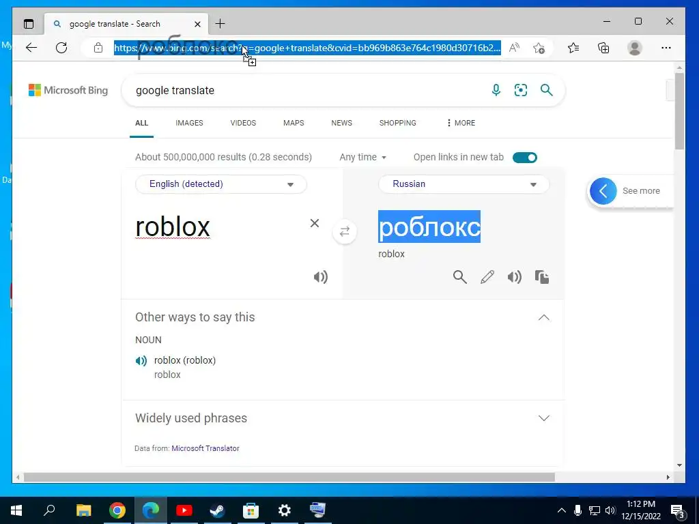The height and width of the screenshot is (524, 699).
Task: Search the translated word magnifier icon
Action: [x=459, y=277]
